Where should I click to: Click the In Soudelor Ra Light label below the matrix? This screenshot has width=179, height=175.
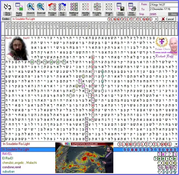point(16,144)
